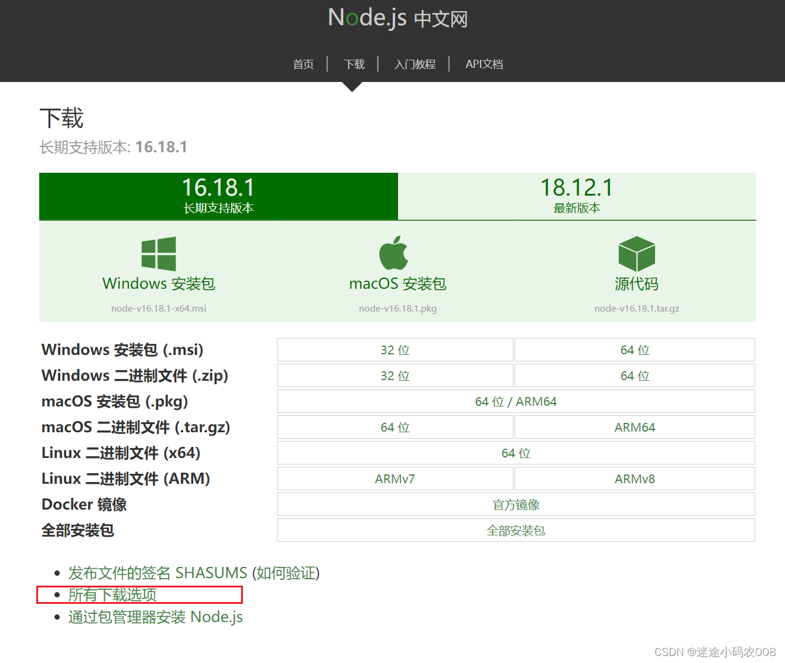Download 32 位 Windows 二进制文件 (.zip)
The image size is (785, 663).
click(395, 375)
